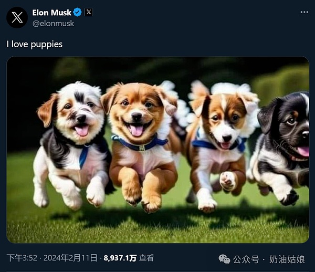This screenshot has height=272, width=315.
Task: Click the 查看 views label
Action: 146,258
